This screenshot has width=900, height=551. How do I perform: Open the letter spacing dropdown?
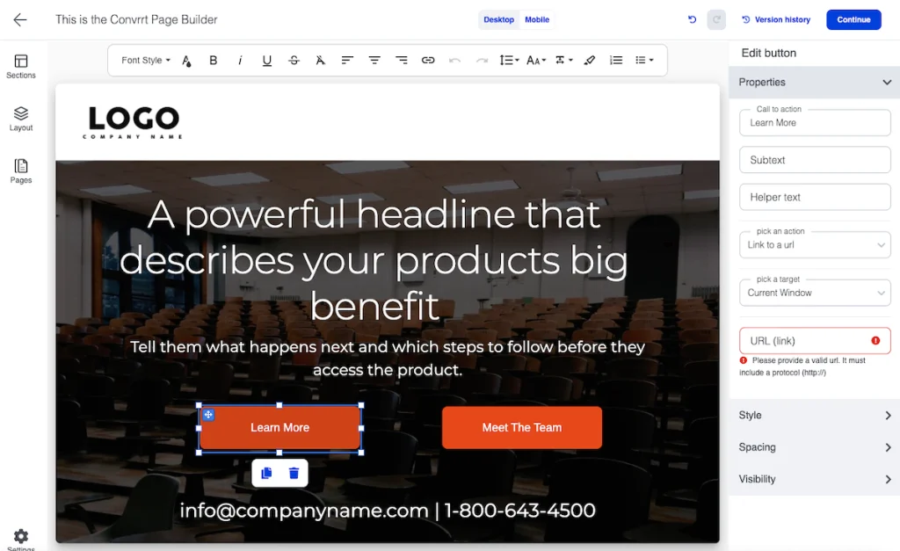coord(563,60)
